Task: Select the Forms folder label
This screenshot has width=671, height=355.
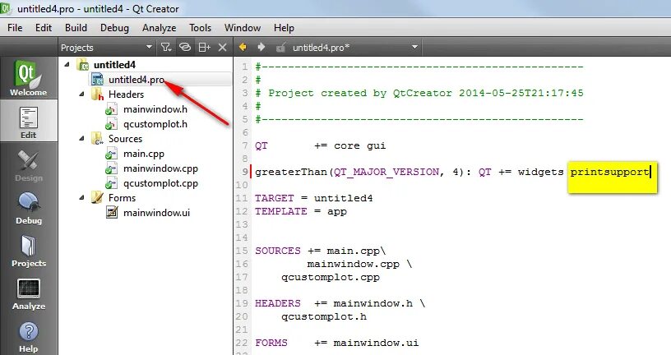Action: [122, 197]
